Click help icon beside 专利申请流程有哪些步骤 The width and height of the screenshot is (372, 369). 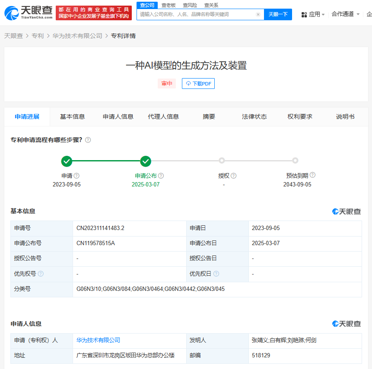(x=88, y=140)
